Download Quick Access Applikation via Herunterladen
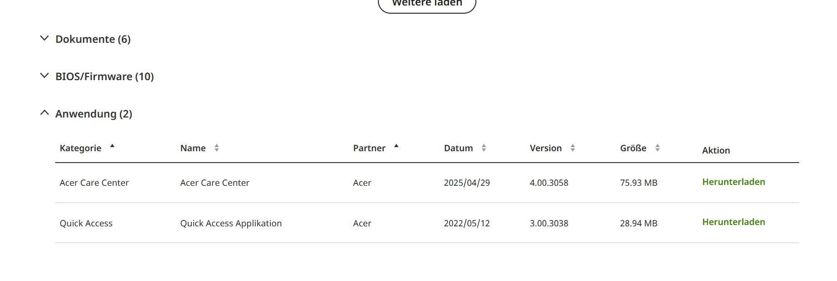837x281 pixels. [734, 222]
